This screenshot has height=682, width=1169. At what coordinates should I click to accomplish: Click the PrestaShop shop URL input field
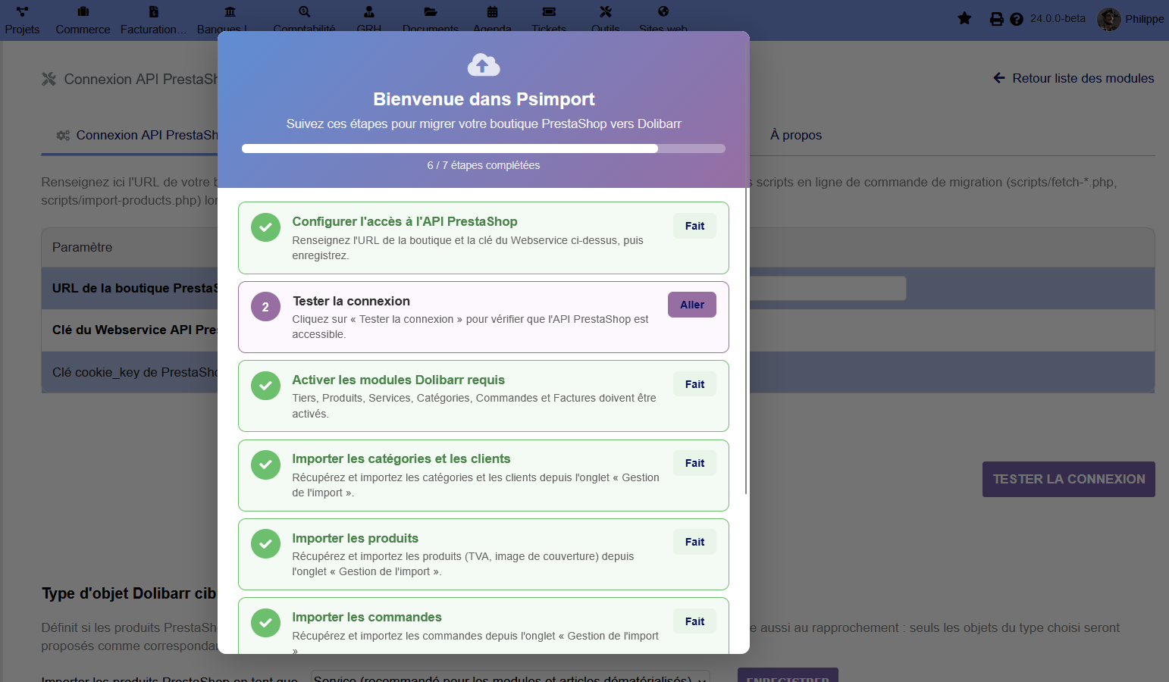coord(827,288)
